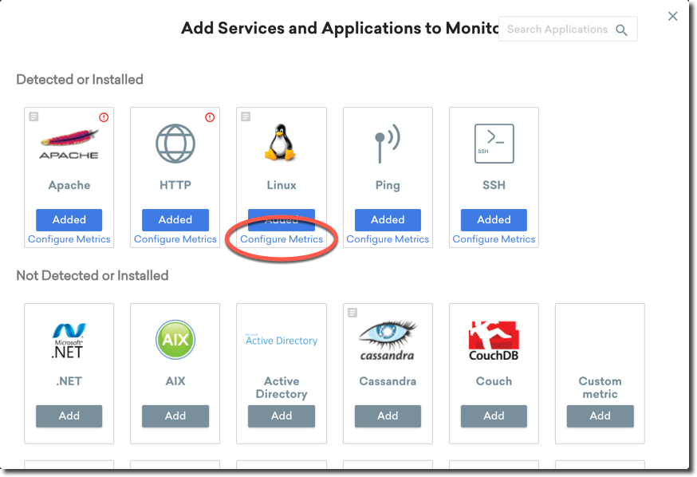Open Configure Metrics for SSH
Screen dimensions: 697x477
[x=494, y=239]
